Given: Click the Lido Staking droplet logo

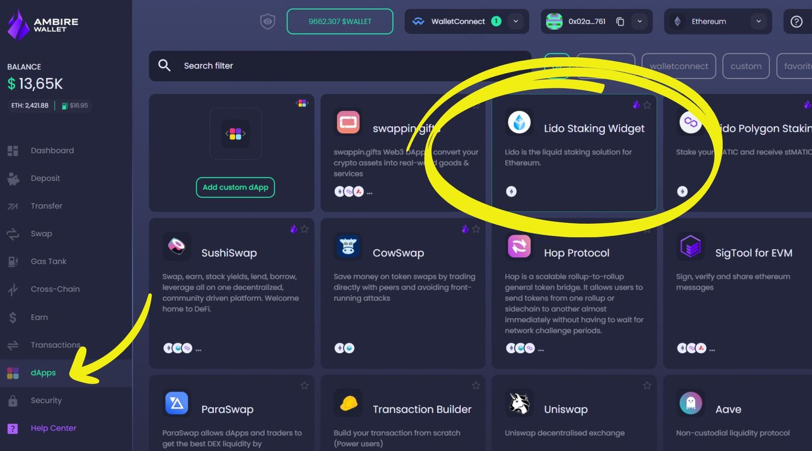Looking at the screenshot, I should (519, 122).
